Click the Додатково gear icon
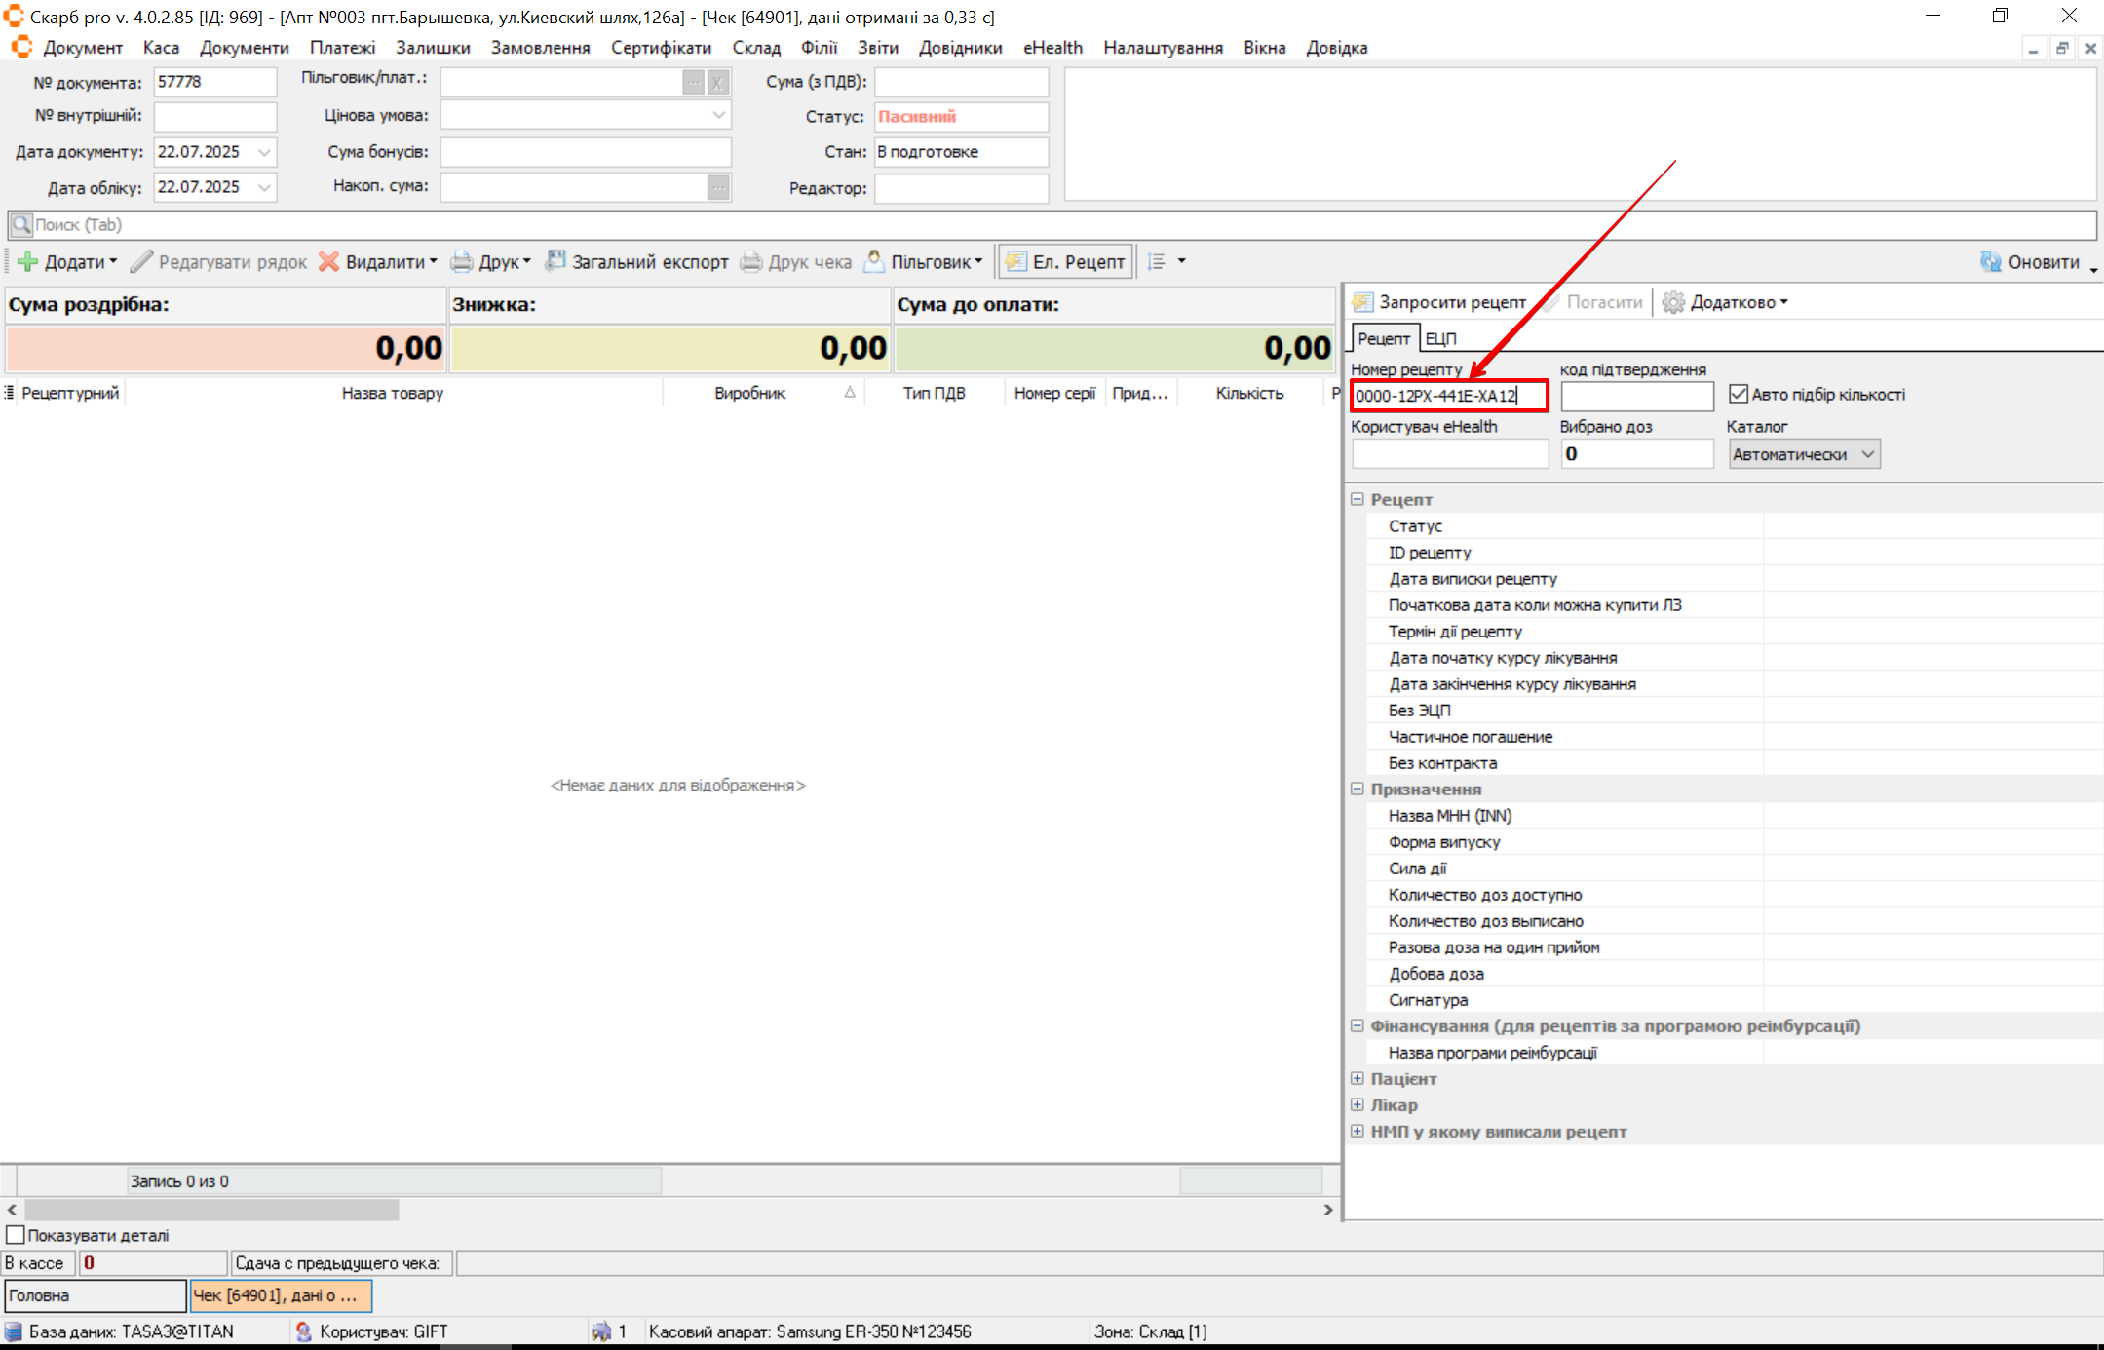 point(1673,302)
